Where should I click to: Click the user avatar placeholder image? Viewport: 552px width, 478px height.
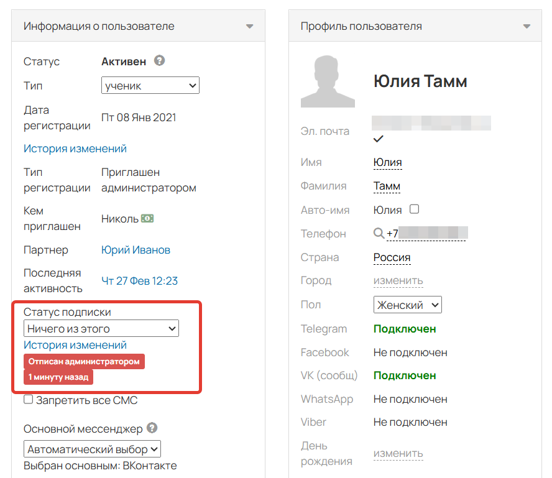click(328, 81)
